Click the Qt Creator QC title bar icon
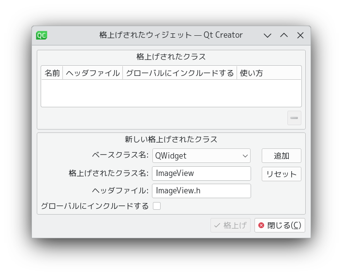Image resolution: width=343 pixels, height=276 pixels. tap(42, 35)
